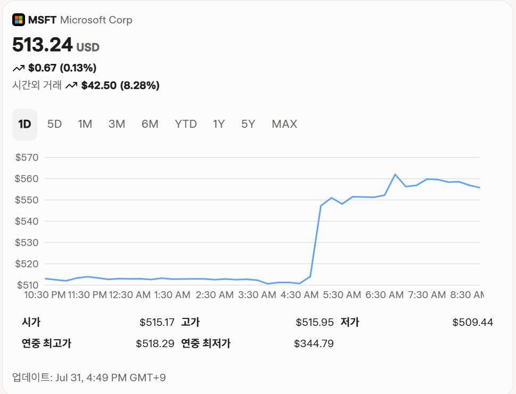Click the 3:30 AM time label

pyautogui.click(x=257, y=294)
